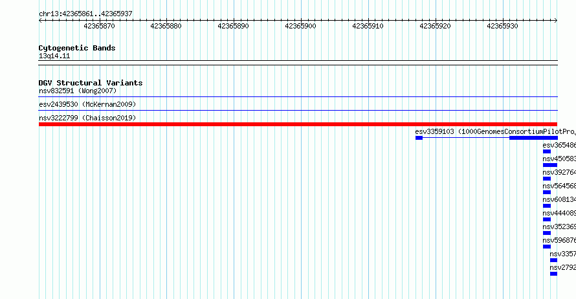Select the 13q14.11 band label
576x299 pixels.
54,56
